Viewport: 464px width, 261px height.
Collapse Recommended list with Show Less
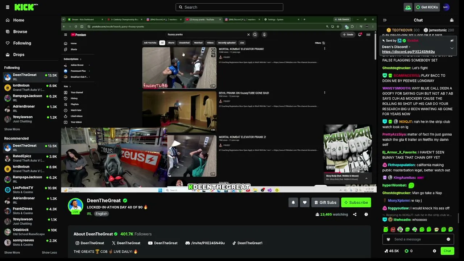point(49,253)
